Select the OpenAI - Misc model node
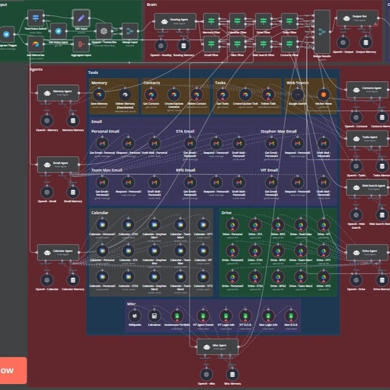The width and height of the screenshot is (390, 390). click(207, 374)
